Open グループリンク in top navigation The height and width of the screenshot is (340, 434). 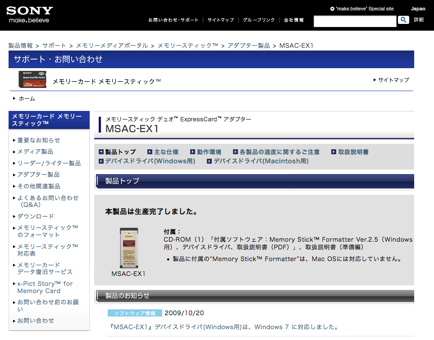[x=259, y=20]
